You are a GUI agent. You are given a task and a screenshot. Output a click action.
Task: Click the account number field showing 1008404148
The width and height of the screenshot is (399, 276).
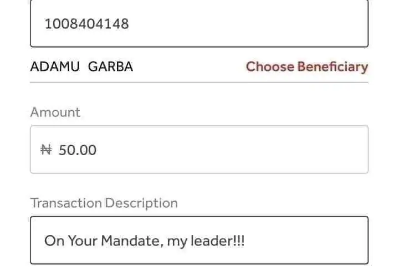[x=198, y=24]
